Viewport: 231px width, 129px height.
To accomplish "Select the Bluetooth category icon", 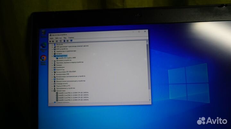I will 55,45.
